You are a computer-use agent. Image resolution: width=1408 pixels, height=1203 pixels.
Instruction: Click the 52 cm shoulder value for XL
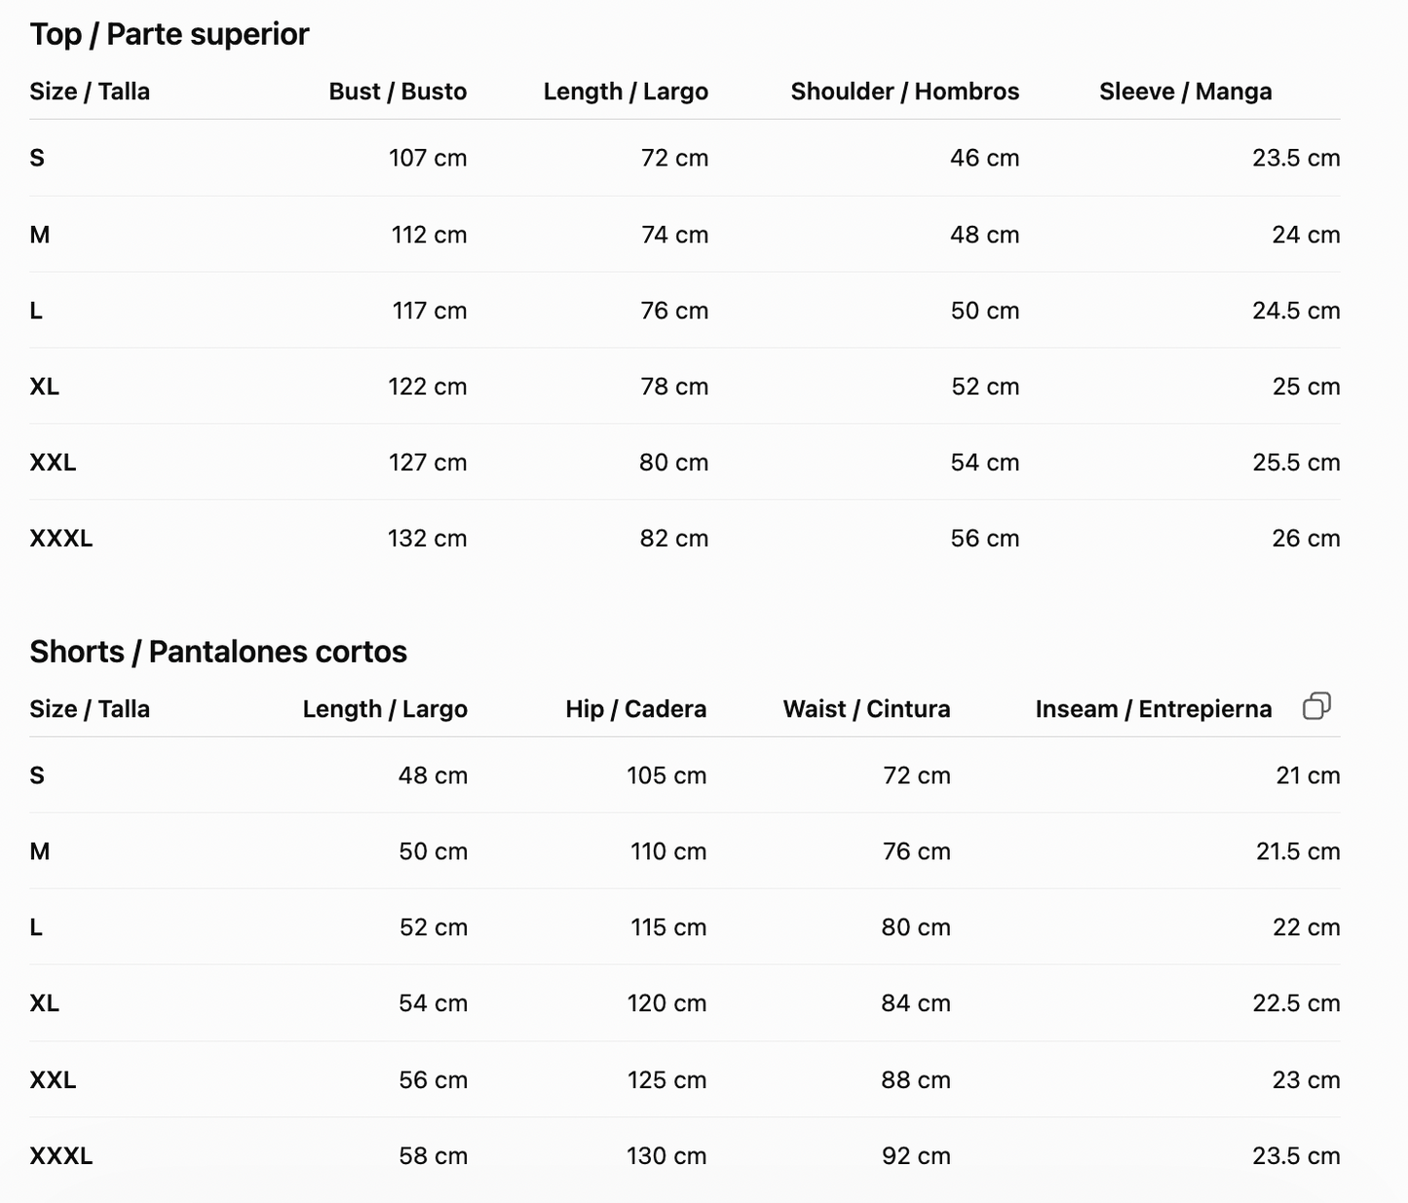(985, 387)
